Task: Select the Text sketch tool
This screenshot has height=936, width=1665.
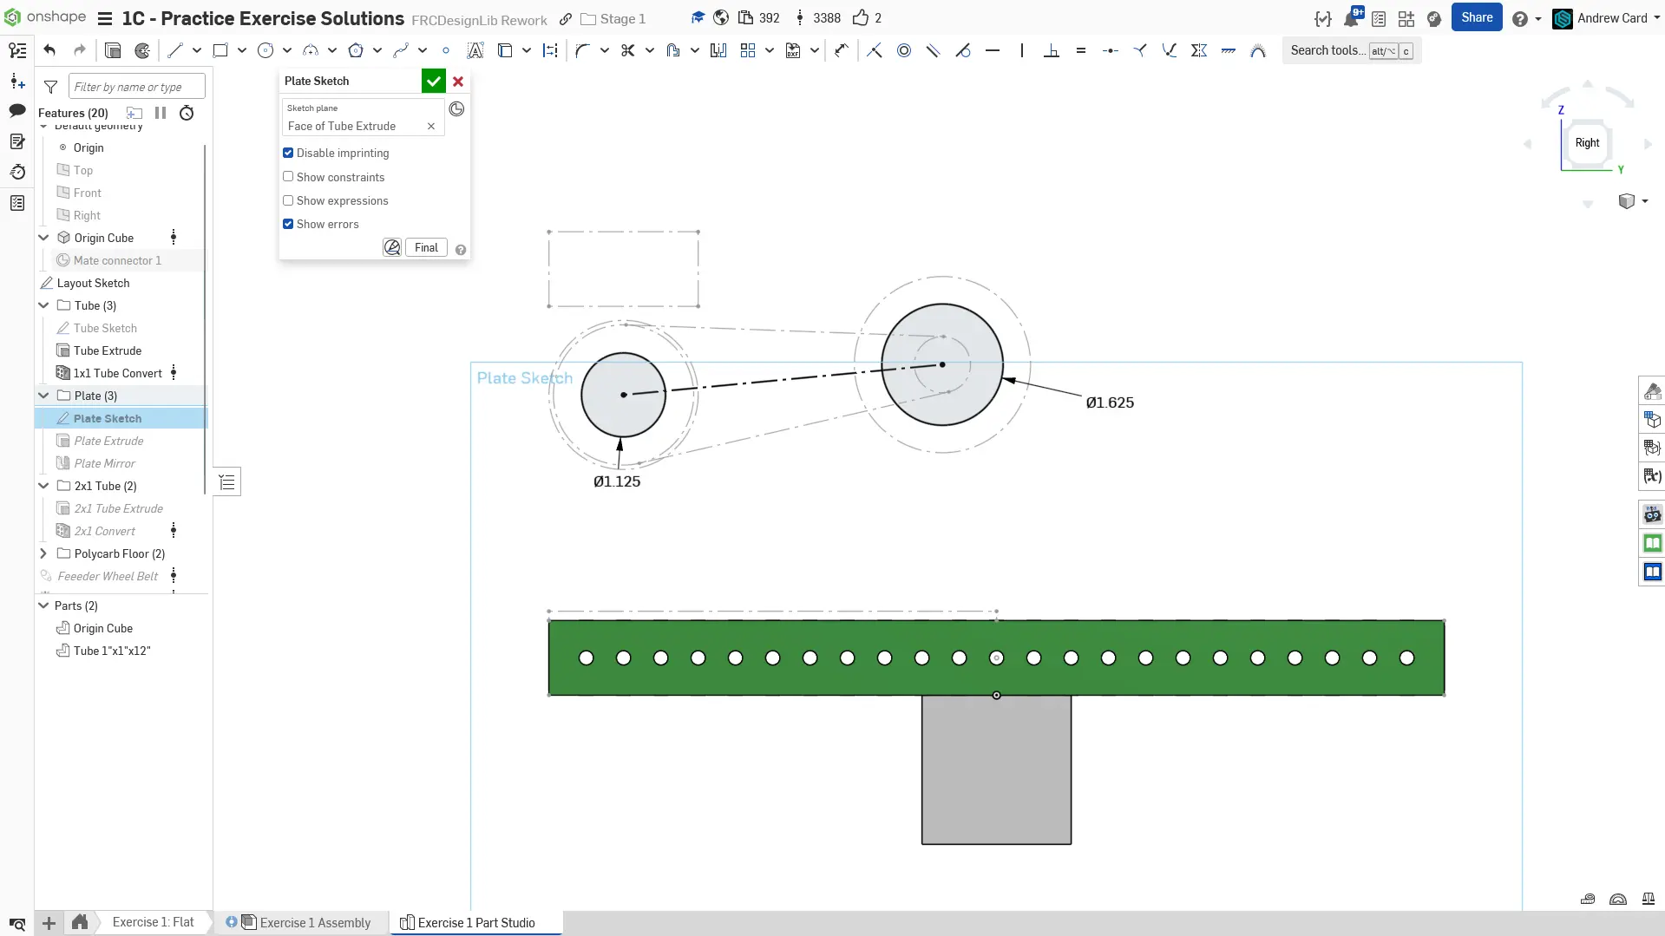Action: point(475,50)
